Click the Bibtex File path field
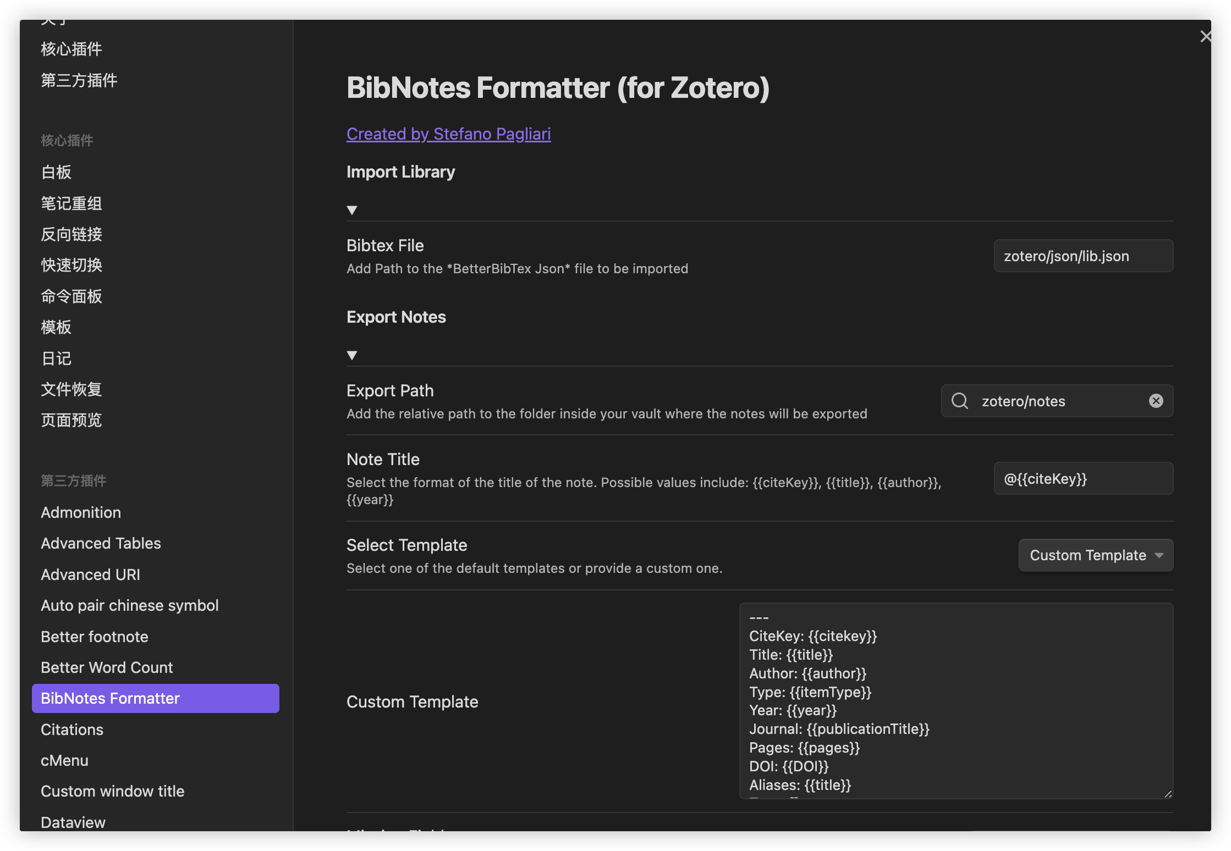 click(1083, 256)
